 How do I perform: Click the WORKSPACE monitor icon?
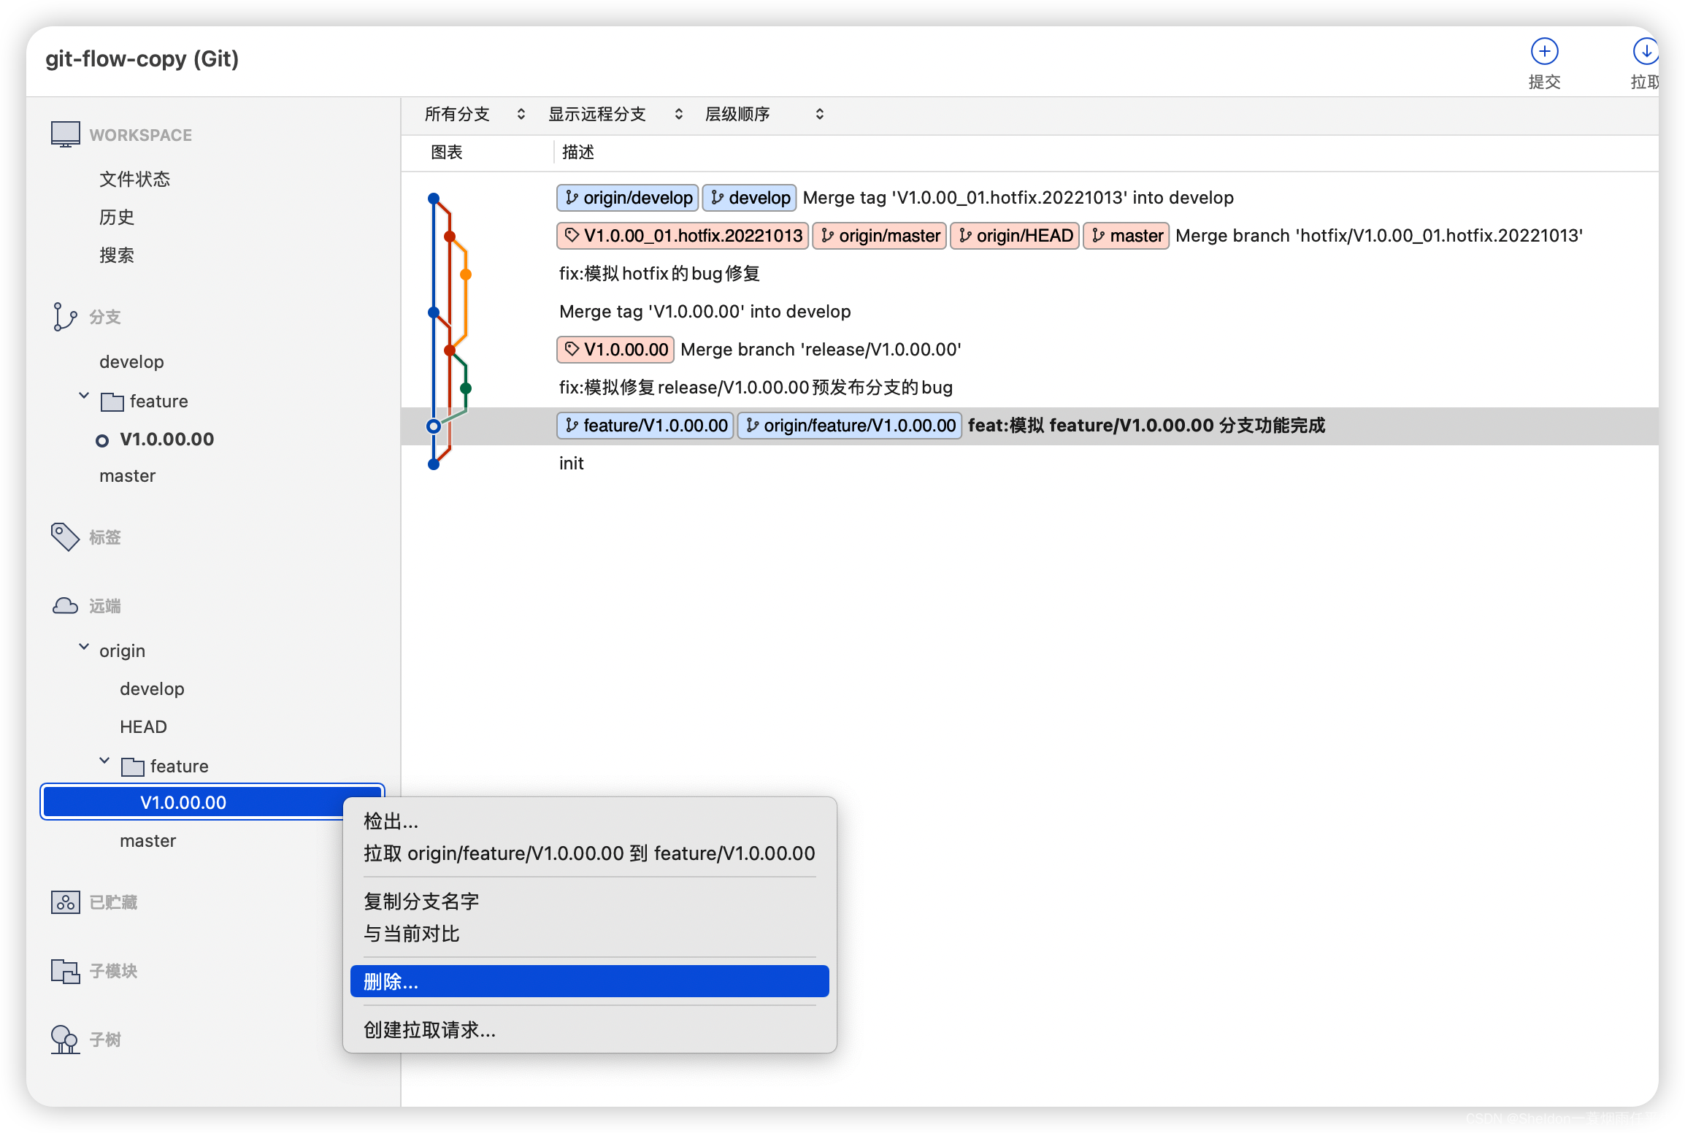[65, 134]
